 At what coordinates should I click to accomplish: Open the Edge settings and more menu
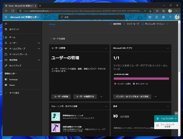176,11
